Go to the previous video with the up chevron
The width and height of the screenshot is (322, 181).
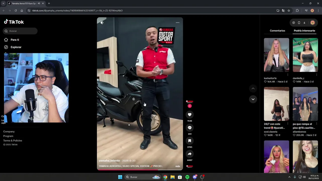pos(253,88)
